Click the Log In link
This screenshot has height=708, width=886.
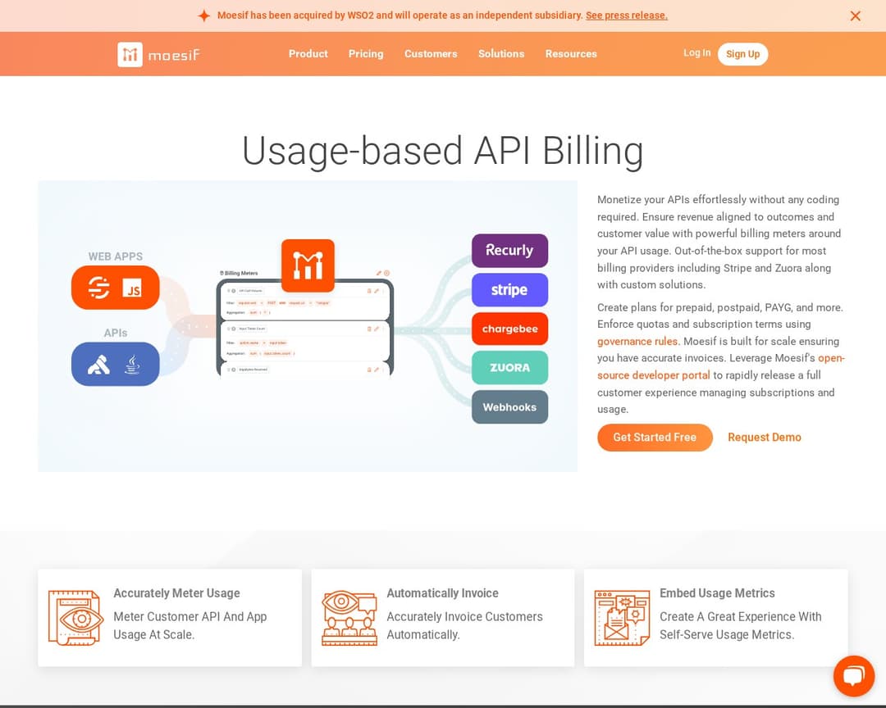point(696,52)
